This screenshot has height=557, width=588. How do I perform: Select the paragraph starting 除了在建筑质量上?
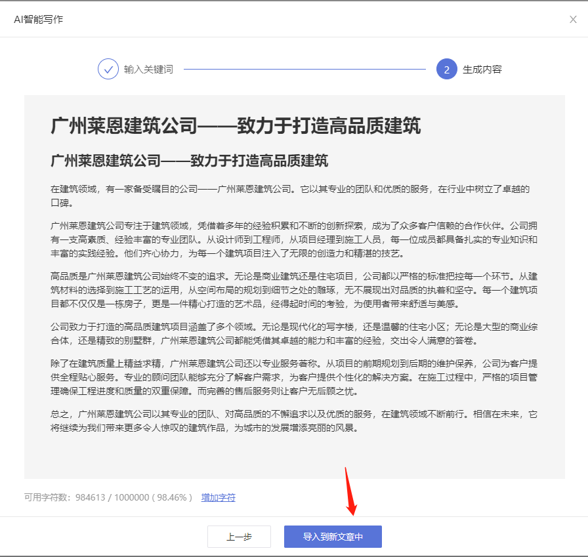[x=294, y=377]
